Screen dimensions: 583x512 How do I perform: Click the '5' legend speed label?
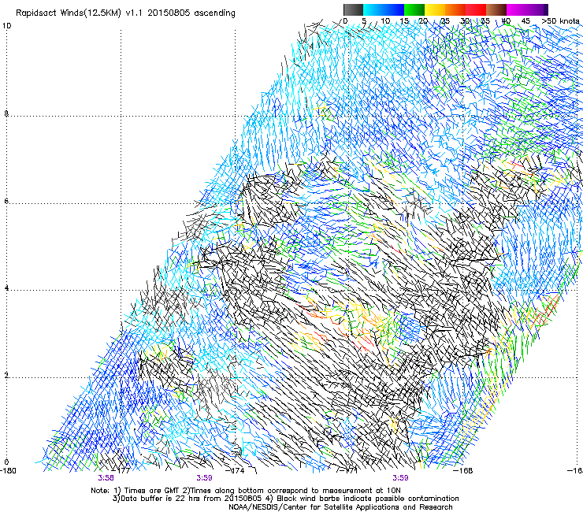[364, 21]
